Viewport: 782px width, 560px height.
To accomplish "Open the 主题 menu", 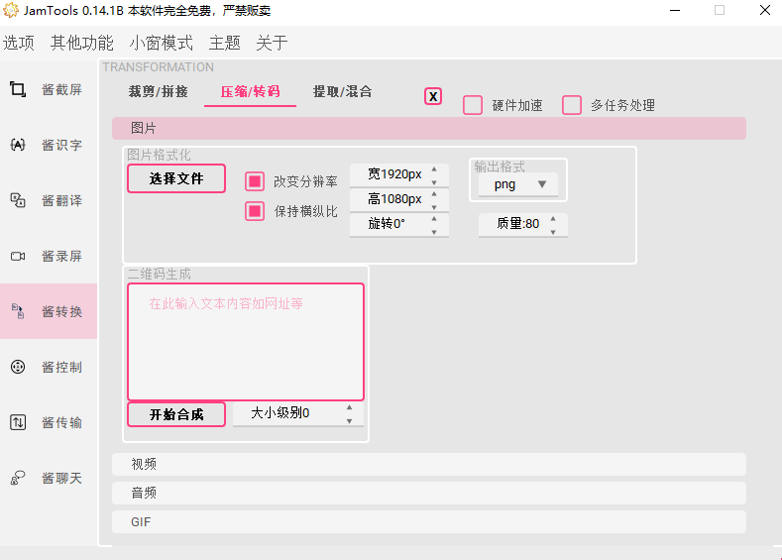I will point(224,43).
